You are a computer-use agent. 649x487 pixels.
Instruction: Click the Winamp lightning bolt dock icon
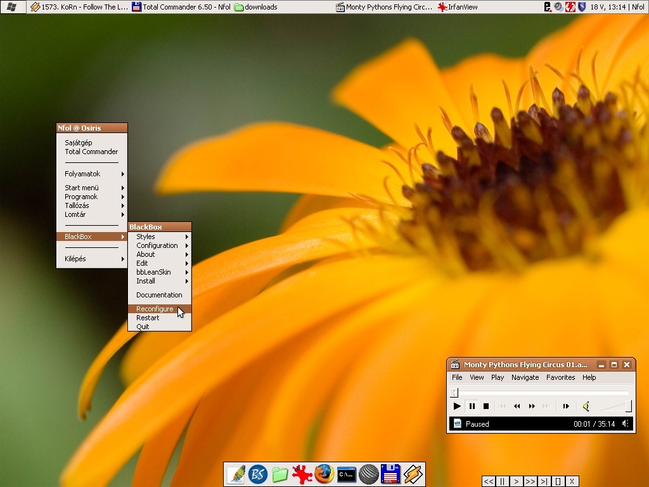413,474
